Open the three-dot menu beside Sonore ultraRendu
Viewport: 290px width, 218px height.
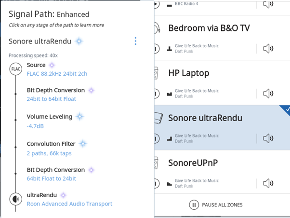coord(135,41)
